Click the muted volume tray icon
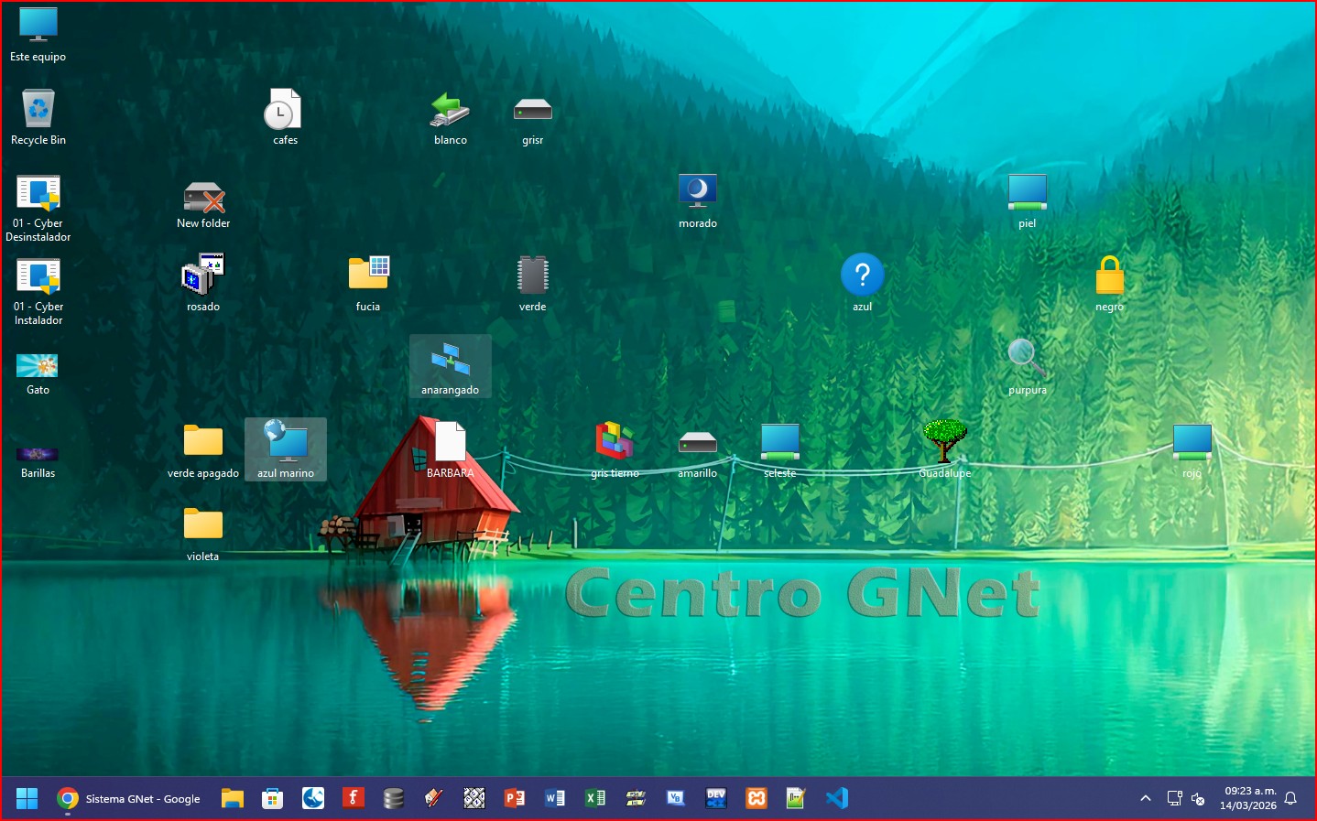 pos(1198,798)
